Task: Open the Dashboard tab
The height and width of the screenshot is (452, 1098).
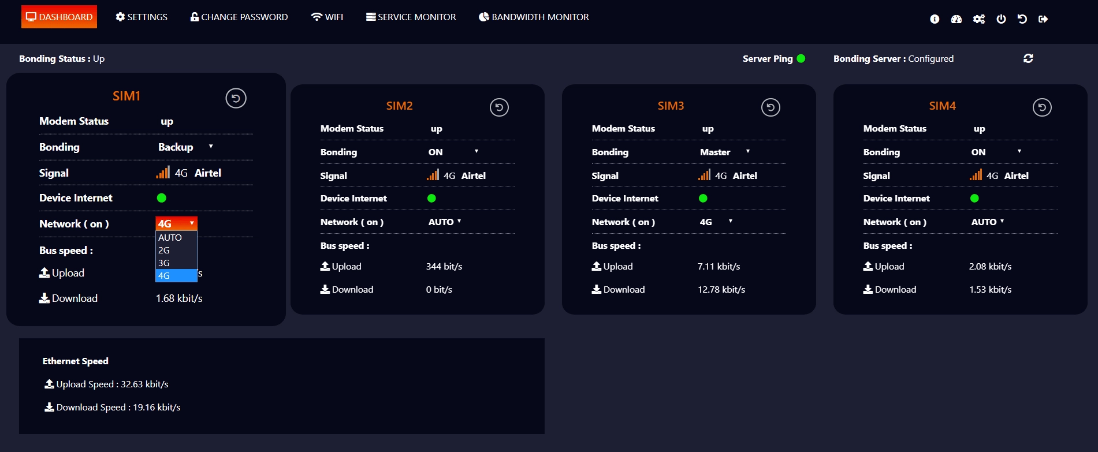Action: [59, 17]
